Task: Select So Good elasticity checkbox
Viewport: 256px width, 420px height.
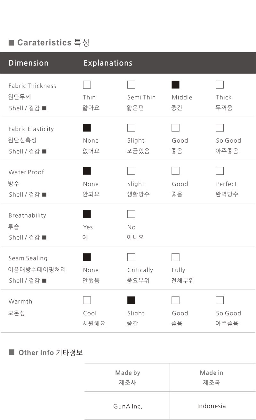Action: (x=220, y=128)
